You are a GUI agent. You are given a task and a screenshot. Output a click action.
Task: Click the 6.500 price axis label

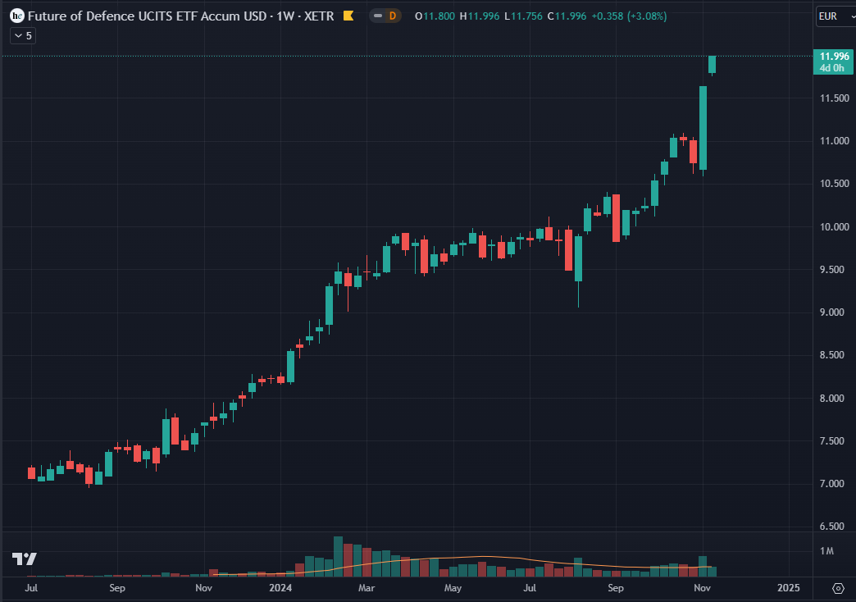click(x=832, y=526)
